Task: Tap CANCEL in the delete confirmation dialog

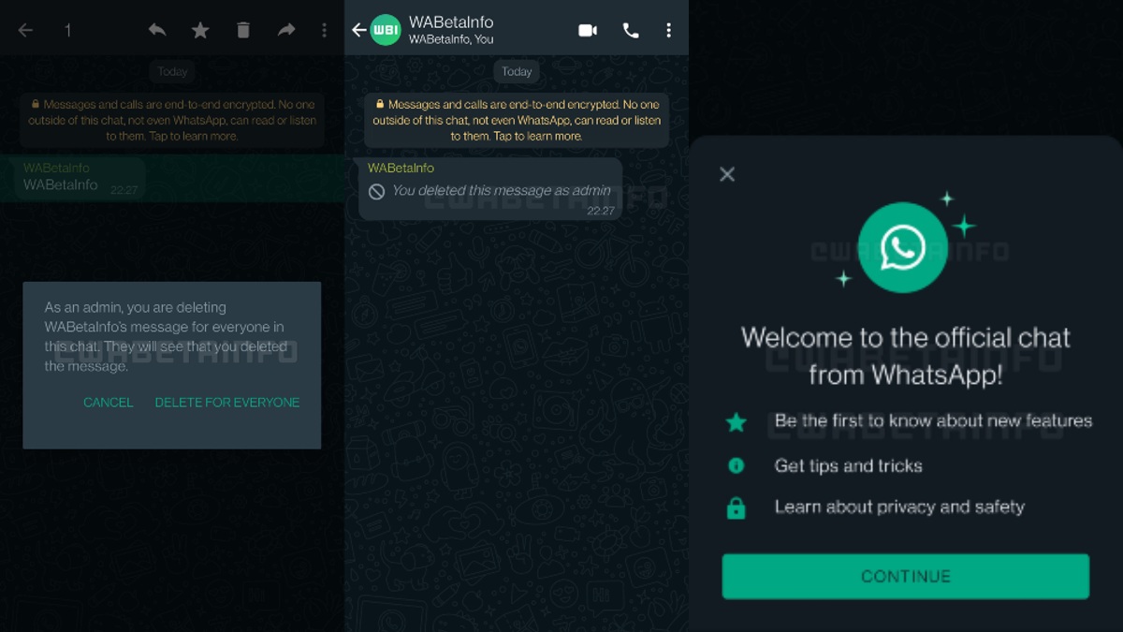Action: tap(108, 402)
